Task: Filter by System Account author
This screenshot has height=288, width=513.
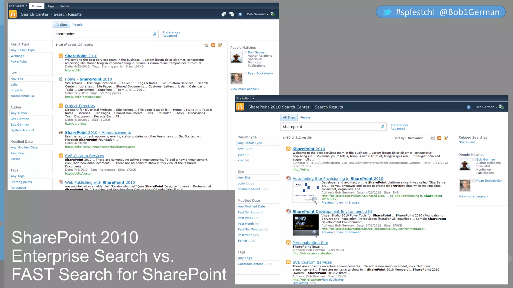Action: [x=22, y=130]
